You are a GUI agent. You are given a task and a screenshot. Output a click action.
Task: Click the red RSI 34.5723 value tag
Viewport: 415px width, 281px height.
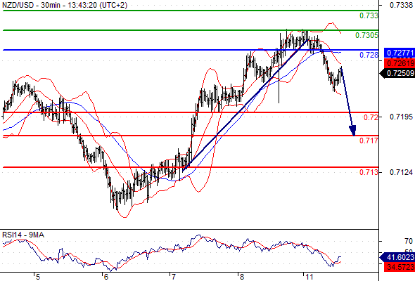tap(400, 267)
